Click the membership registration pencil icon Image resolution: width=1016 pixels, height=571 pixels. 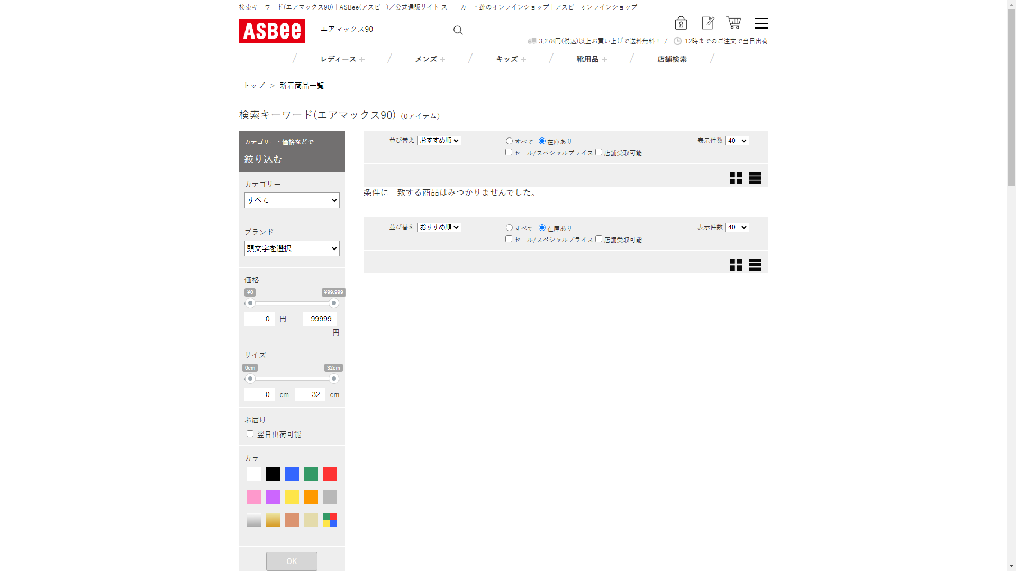(x=707, y=23)
